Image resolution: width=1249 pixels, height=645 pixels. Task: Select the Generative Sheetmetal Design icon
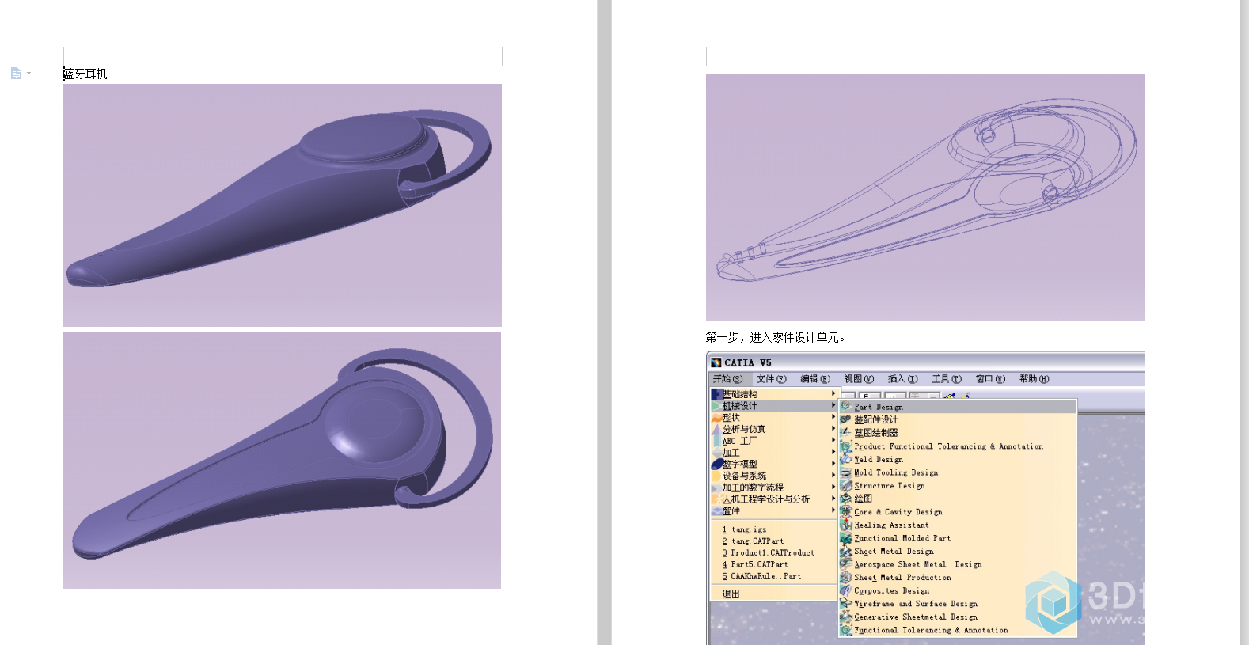click(845, 617)
